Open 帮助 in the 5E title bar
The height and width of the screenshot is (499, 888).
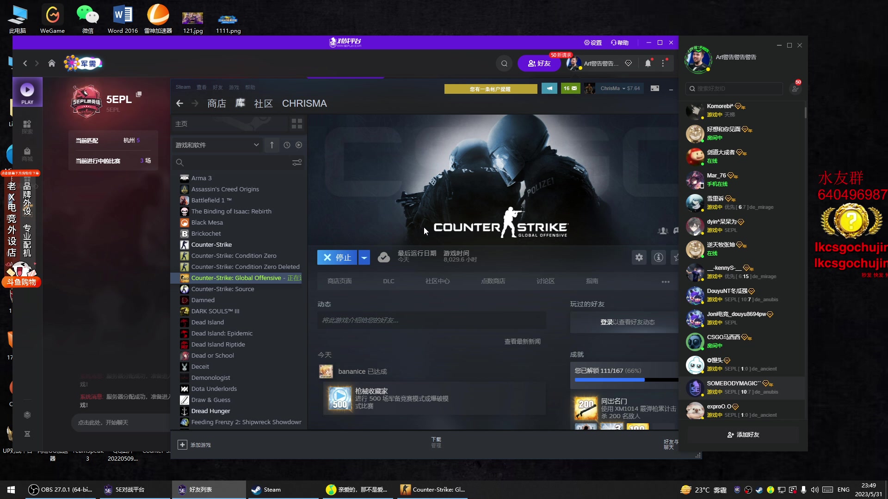[x=620, y=43]
